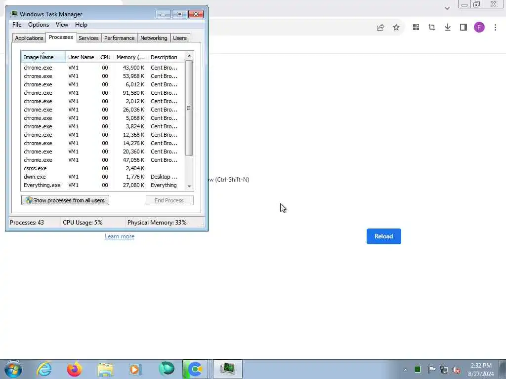The width and height of the screenshot is (506, 379).
Task: Open browser downloads arrow icon
Action: [448, 28]
